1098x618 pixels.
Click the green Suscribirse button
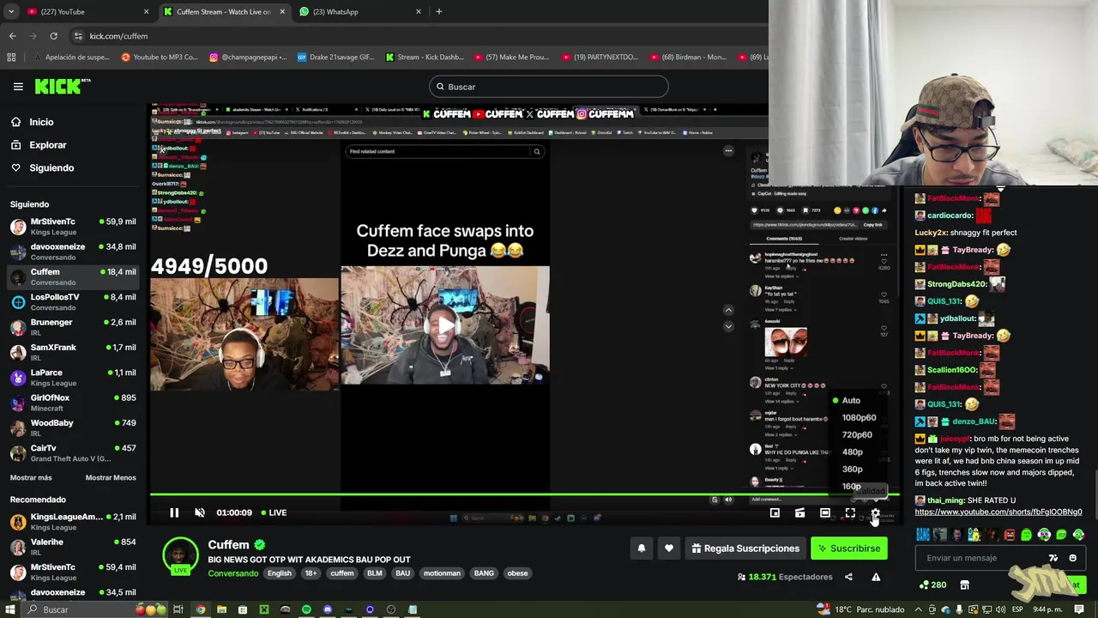[x=849, y=548]
